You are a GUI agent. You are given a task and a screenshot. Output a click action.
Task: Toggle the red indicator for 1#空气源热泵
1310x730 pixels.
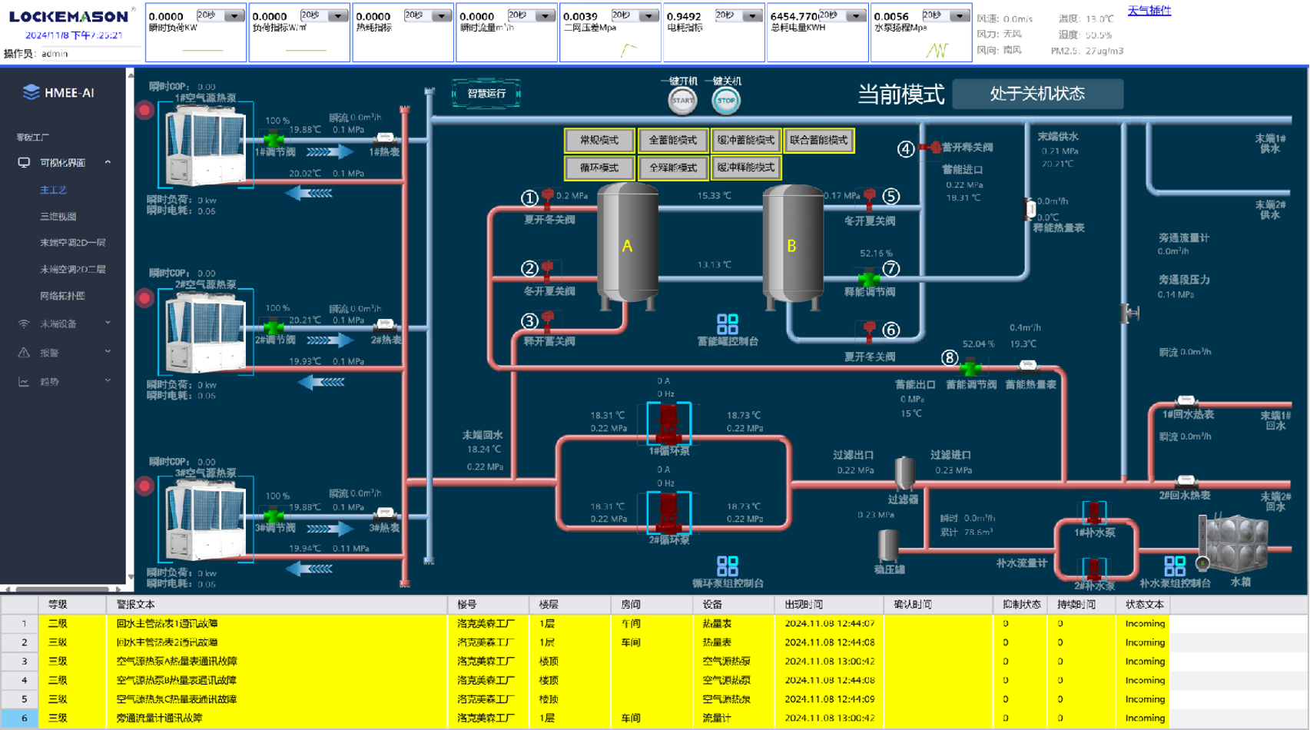coord(144,111)
